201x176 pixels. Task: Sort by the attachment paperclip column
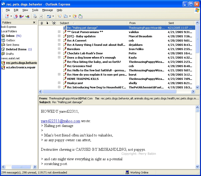point(42,23)
